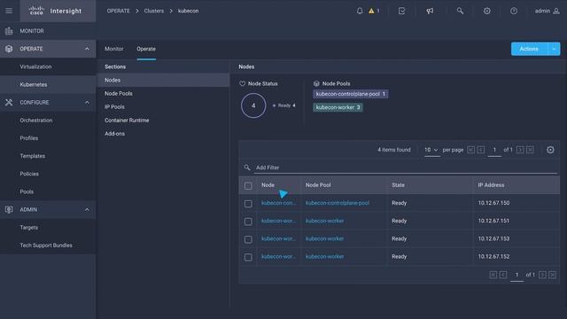Open the hamburger navigation menu
The image size is (567, 319).
click(x=9, y=11)
